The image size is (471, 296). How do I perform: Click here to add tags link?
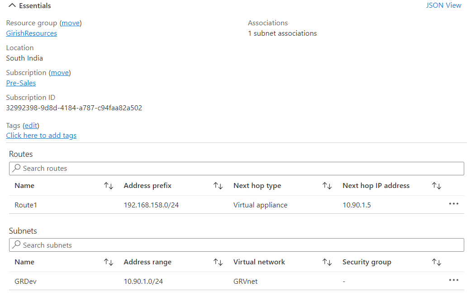pyautogui.click(x=41, y=136)
